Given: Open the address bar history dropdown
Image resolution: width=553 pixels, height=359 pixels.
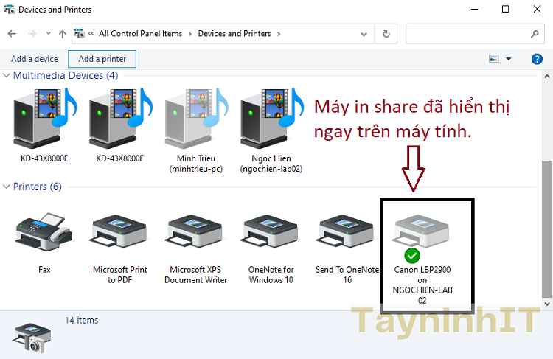Looking at the screenshot, I should (x=364, y=34).
